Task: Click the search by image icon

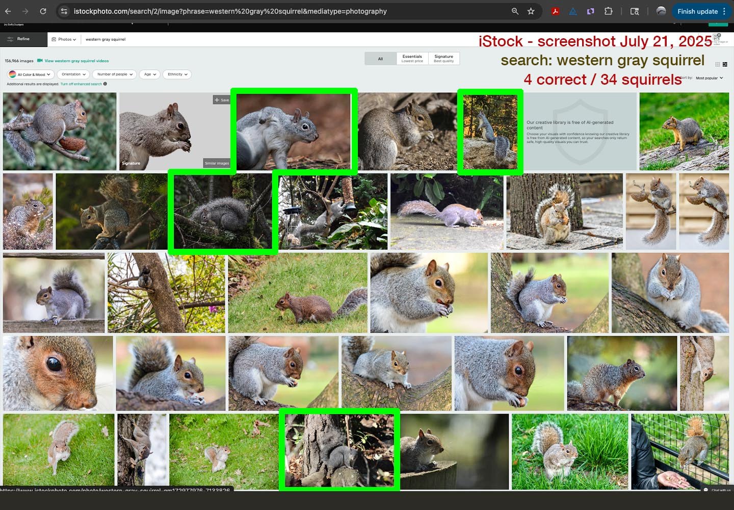Action: (x=717, y=37)
